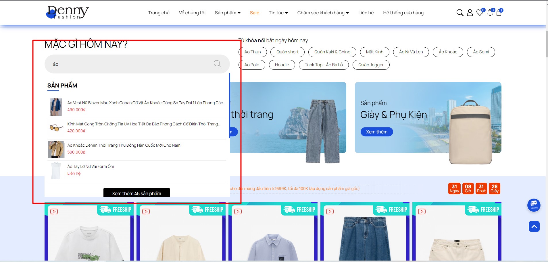Open the user account icon

pos(470,13)
